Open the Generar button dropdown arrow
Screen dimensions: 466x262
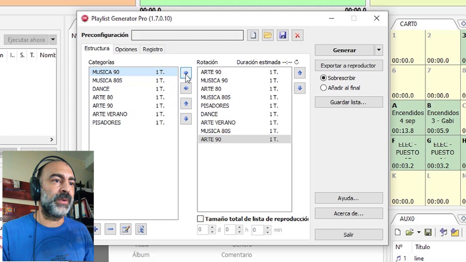(379, 50)
